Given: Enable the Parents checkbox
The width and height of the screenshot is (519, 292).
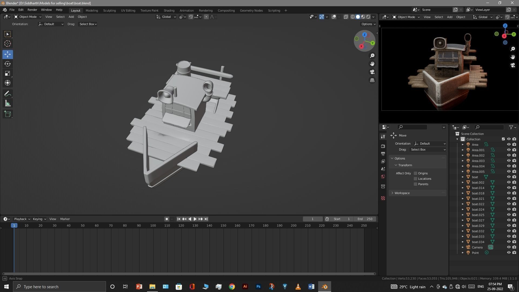Looking at the screenshot, I should (415, 184).
